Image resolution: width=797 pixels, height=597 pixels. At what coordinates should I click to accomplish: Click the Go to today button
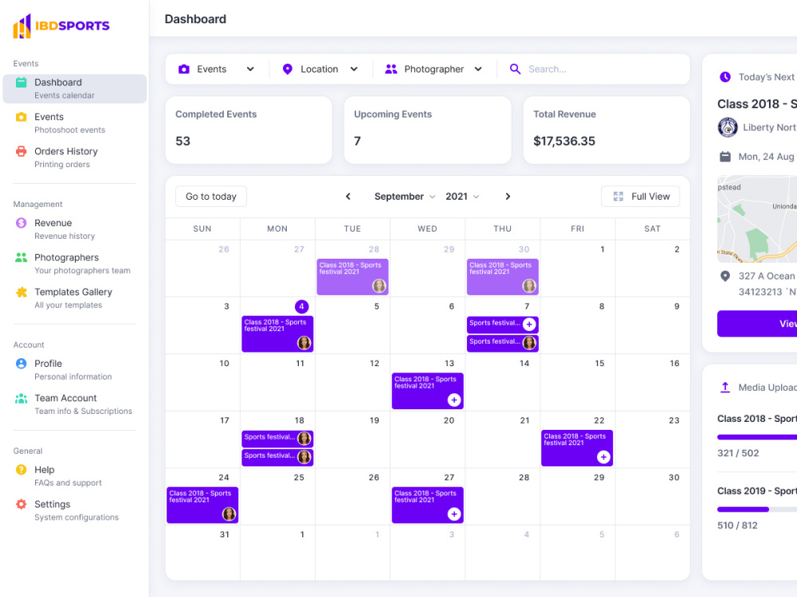(x=210, y=196)
